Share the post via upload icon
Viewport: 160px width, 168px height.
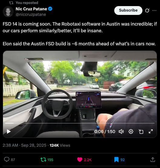(x=153, y=159)
